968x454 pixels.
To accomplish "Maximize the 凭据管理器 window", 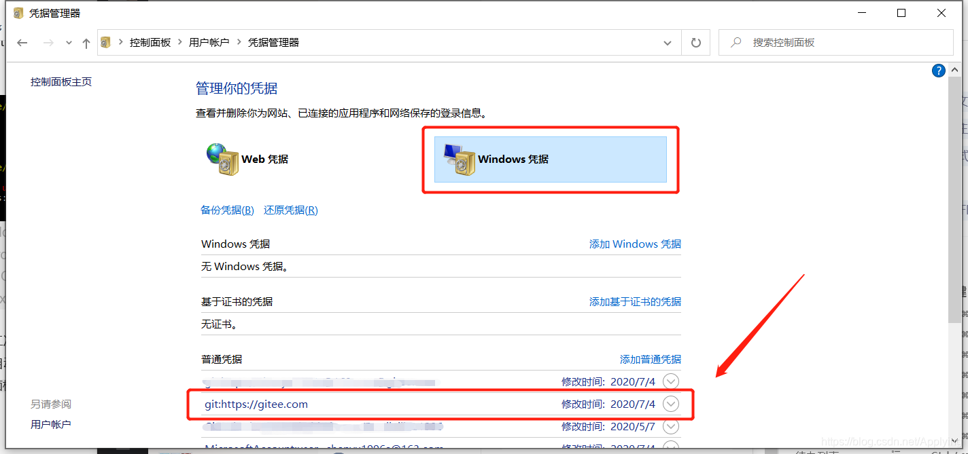I will [x=901, y=13].
